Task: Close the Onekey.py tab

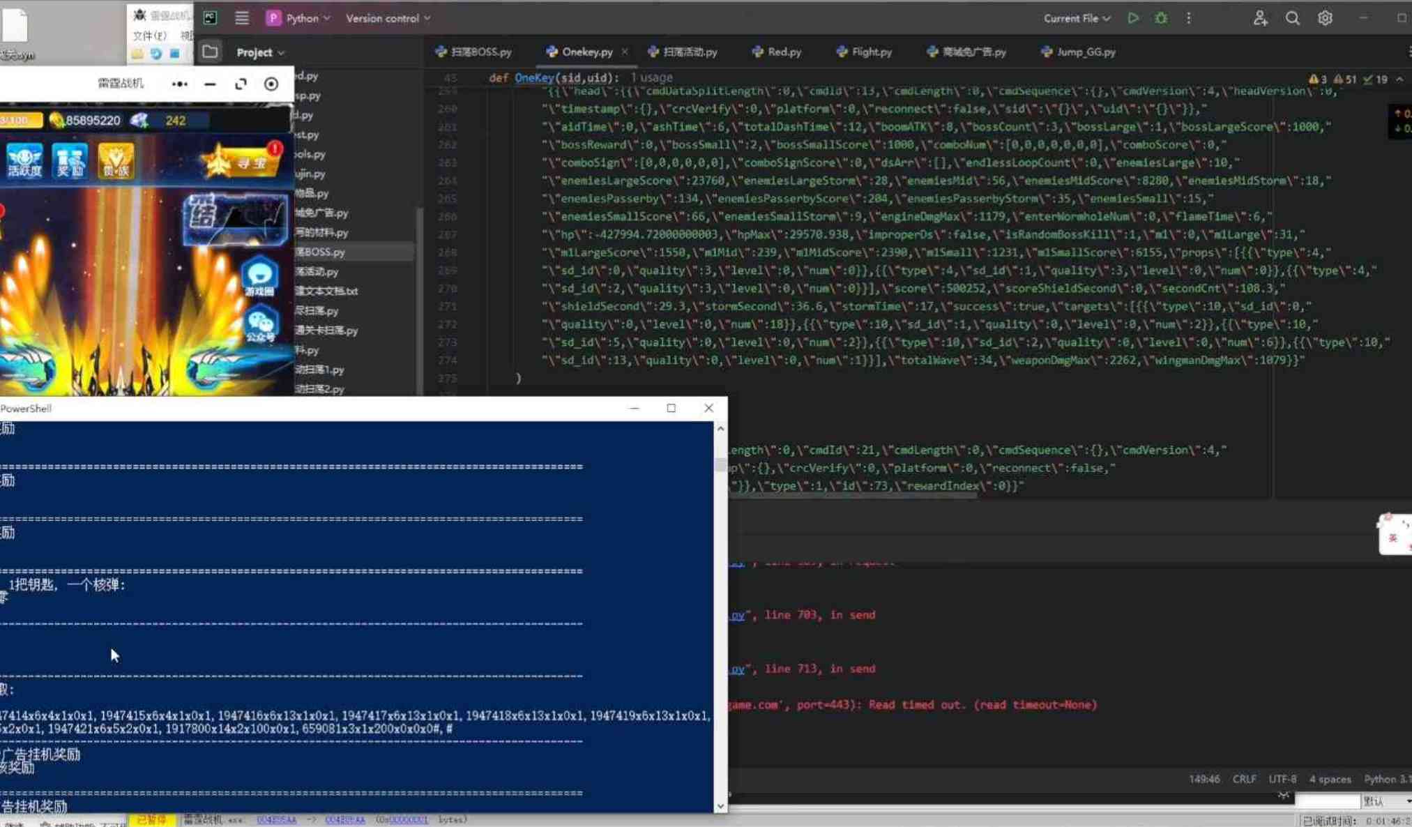Action: 625,52
